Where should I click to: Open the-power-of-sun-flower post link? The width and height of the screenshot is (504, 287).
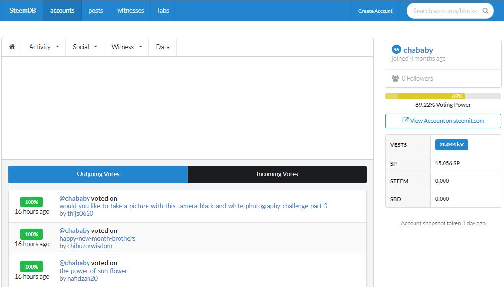(x=93, y=271)
